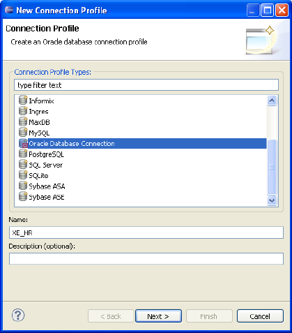Image resolution: width=292 pixels, height=333 pixels.
Task: Select the Informix profile type
Action: tap(41, 101)
